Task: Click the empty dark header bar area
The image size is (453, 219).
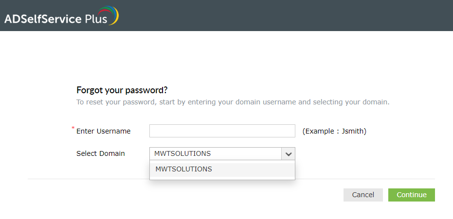Action: pyautogui.click(x=292, y=16)
